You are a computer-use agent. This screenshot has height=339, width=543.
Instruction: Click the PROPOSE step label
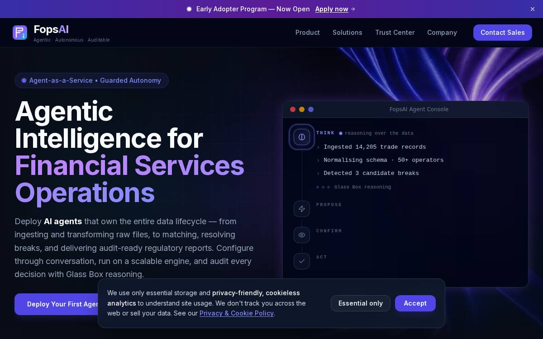pyautogui.click(x=329, y=205)
